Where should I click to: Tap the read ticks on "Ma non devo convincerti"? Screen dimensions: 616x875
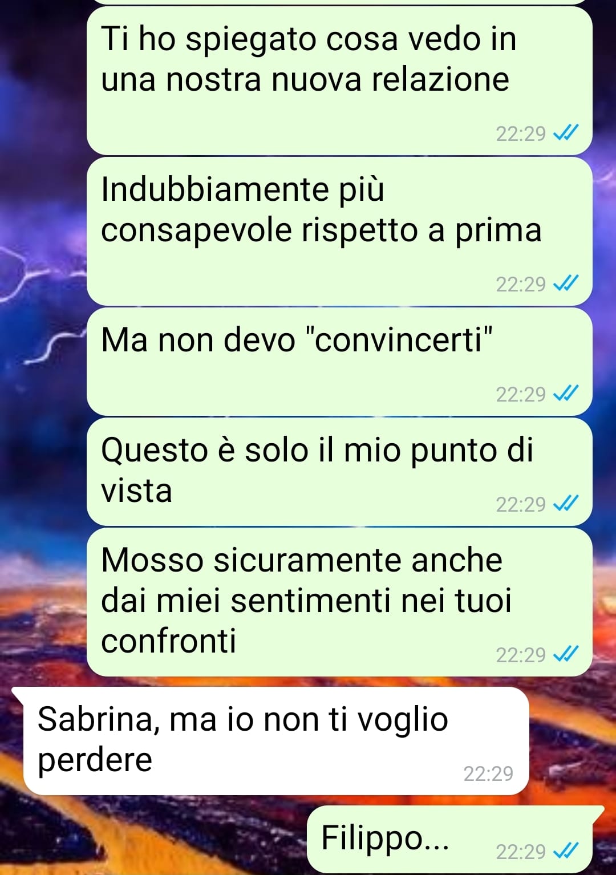[x=566, y=393]
